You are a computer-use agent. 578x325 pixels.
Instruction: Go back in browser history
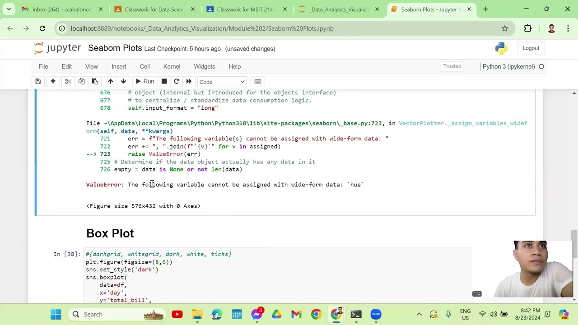[x=10, y=28]
